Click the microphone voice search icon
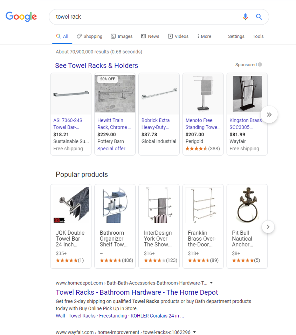 [x=245, y=17]
